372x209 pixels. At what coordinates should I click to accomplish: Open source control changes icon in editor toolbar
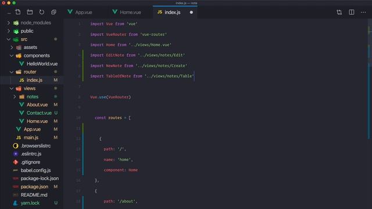pyautogui.click(x=339, y=12)
